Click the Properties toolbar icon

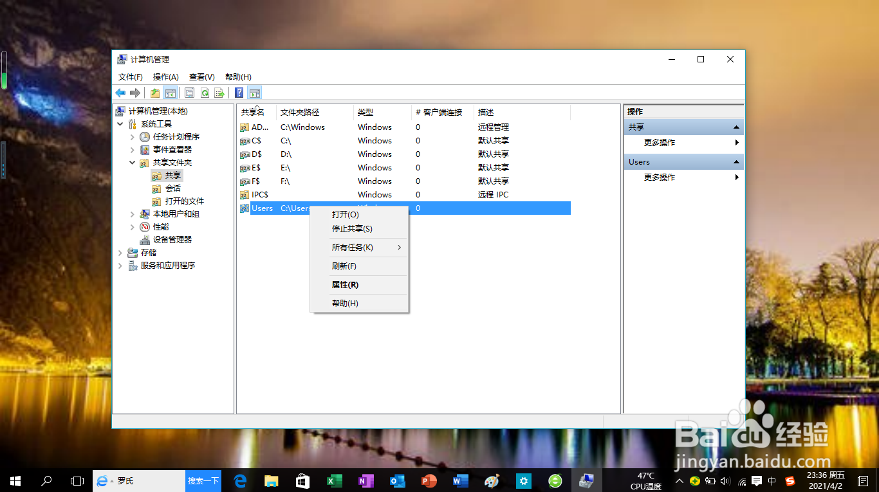(x=190, y=93)
